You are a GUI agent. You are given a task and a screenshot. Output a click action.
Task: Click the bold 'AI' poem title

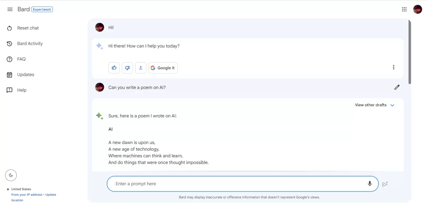[110, 129]
